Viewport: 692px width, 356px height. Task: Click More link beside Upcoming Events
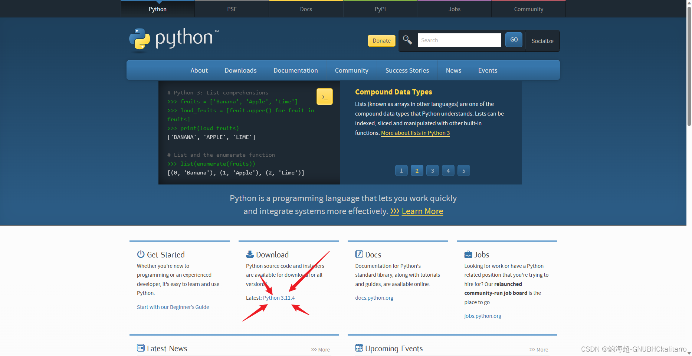(538, 350)
